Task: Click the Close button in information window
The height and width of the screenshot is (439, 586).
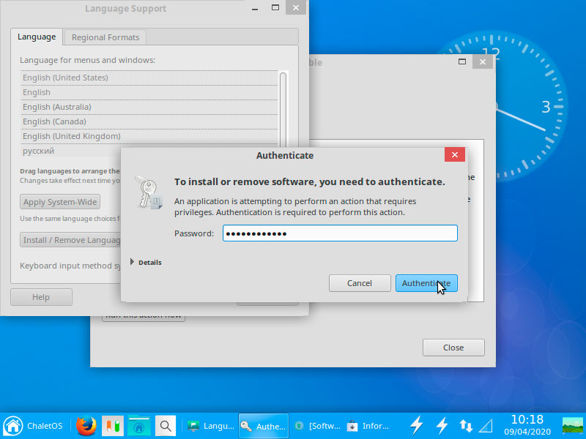Action: [453, 348]
